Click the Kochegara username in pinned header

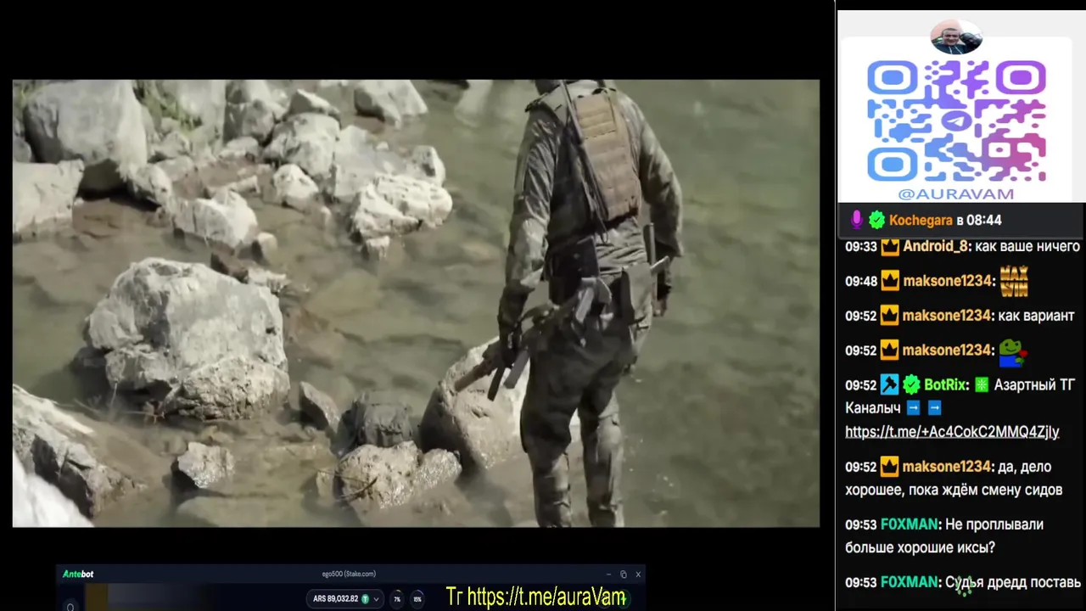click(x=921, y=221)
